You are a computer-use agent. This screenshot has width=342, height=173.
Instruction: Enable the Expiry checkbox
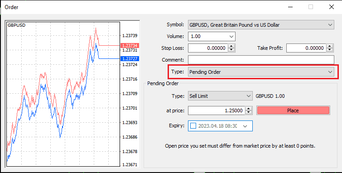(193, 126)
